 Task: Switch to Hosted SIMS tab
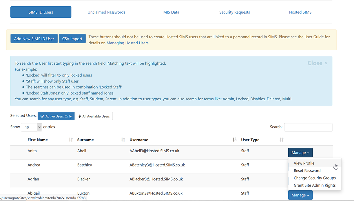(300, 12)
